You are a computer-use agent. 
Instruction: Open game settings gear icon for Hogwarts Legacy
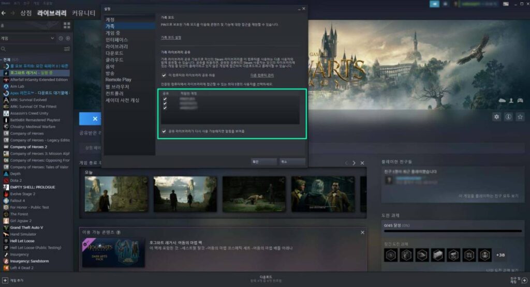(x=496, y=117)
